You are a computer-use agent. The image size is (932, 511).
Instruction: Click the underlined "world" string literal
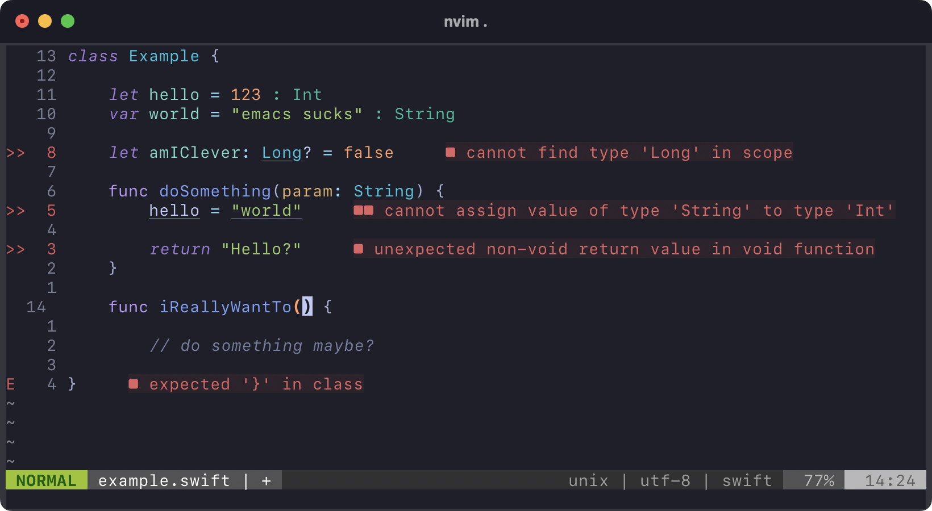point(266,211)
